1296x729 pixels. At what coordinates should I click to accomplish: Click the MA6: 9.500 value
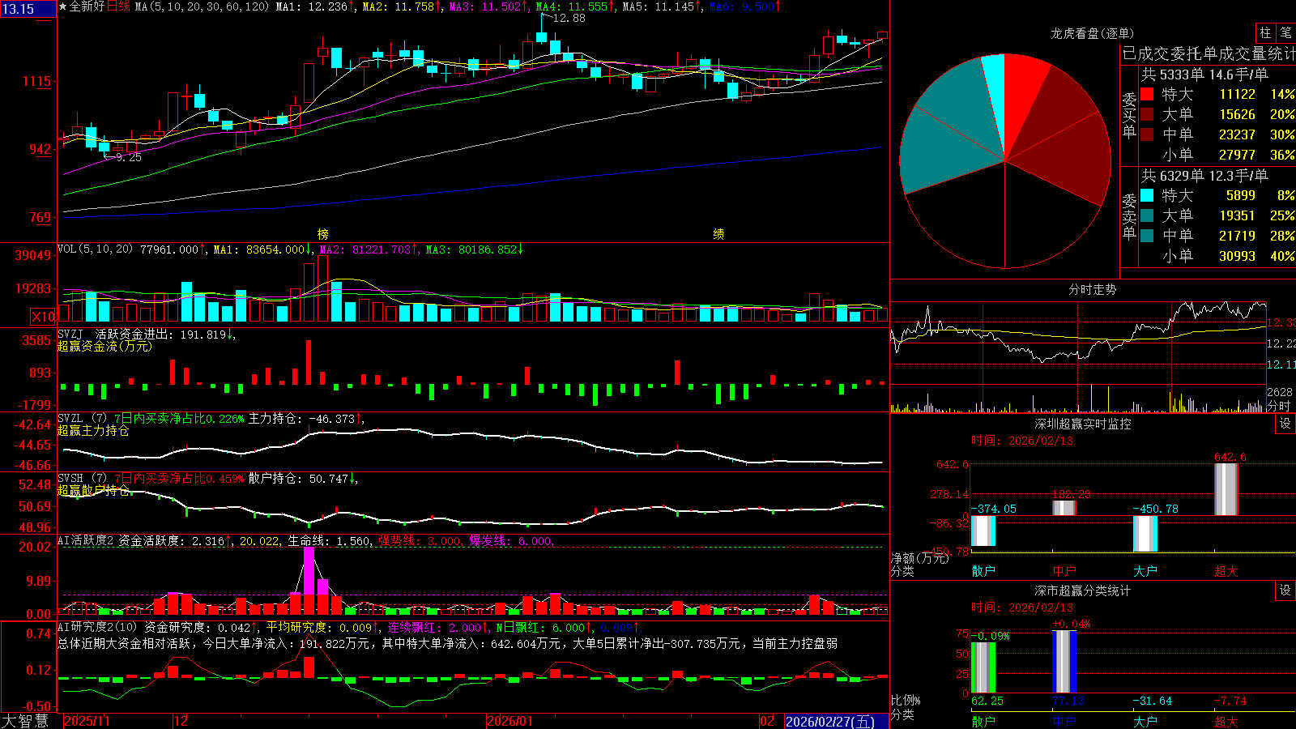click(742, 6)
